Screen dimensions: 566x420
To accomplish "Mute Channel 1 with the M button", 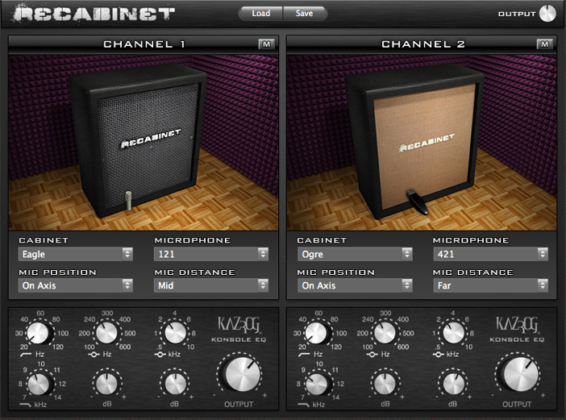I will (264, 44).
